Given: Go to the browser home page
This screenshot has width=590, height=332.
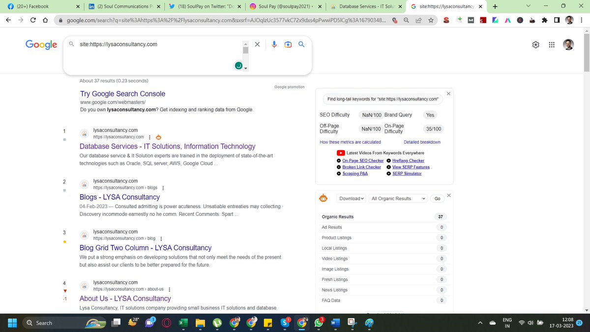Looking at the screenshot, I should click(x=45, y=20).
